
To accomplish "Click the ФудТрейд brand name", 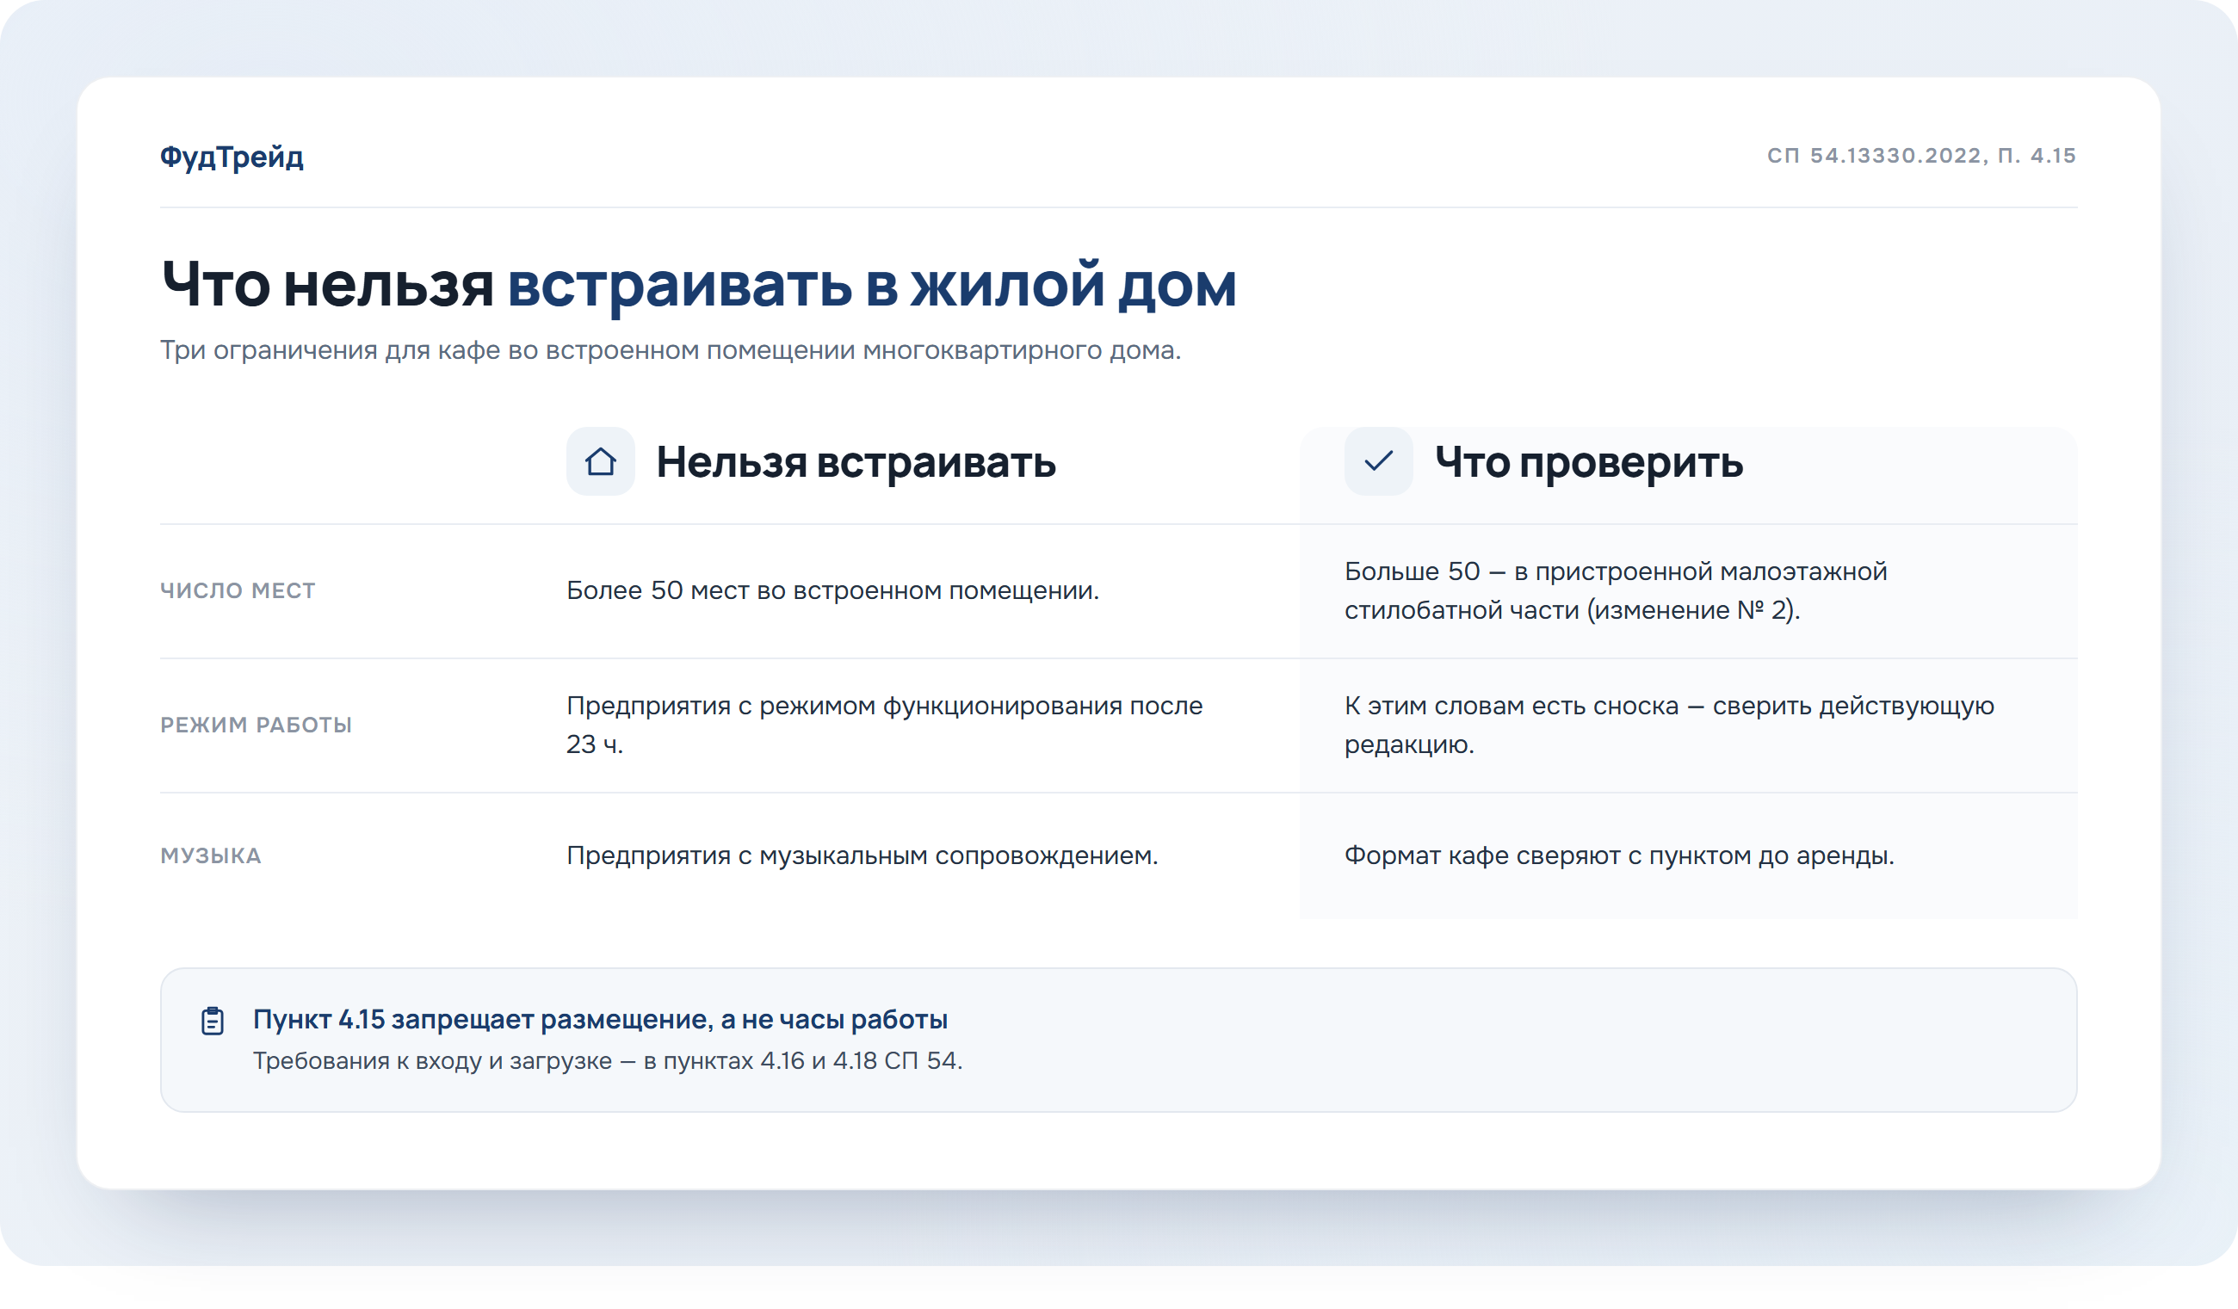I will [232, 157].
